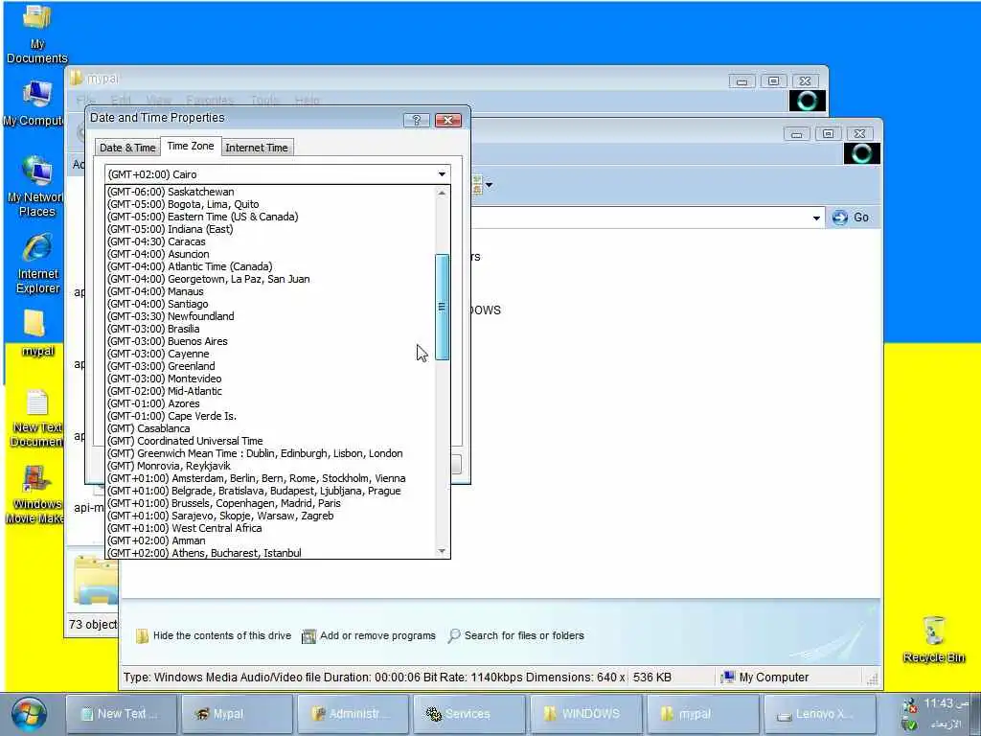The height and width of the screenshot is (736, 981).
Task: Click the help question mark button
Action: point(417,120)
